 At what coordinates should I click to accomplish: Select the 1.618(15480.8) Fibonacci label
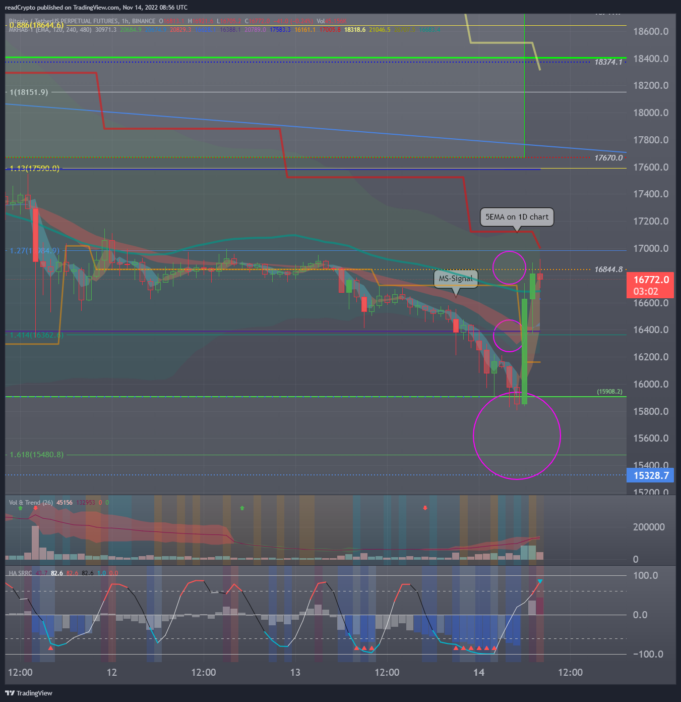[36, 454]
